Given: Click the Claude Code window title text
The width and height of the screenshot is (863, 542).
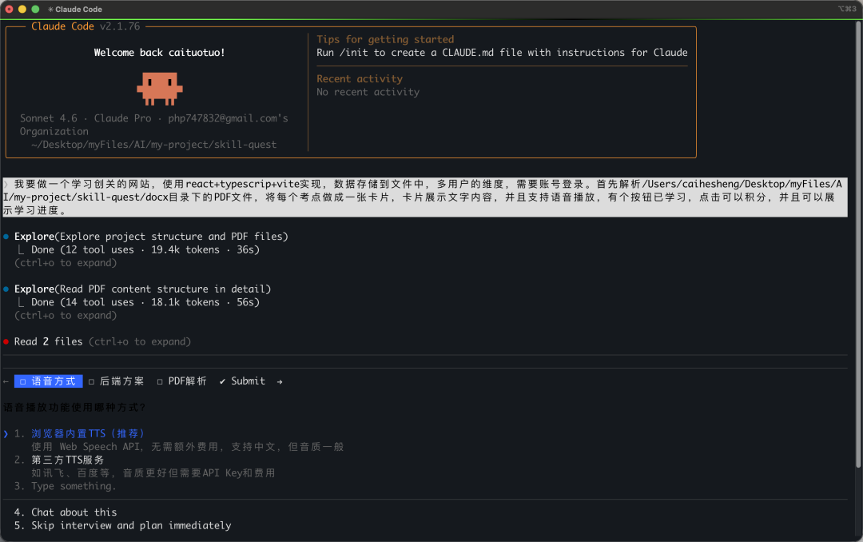Looking at the screenshot, I should pyautogui.click(x=78, y=10).
